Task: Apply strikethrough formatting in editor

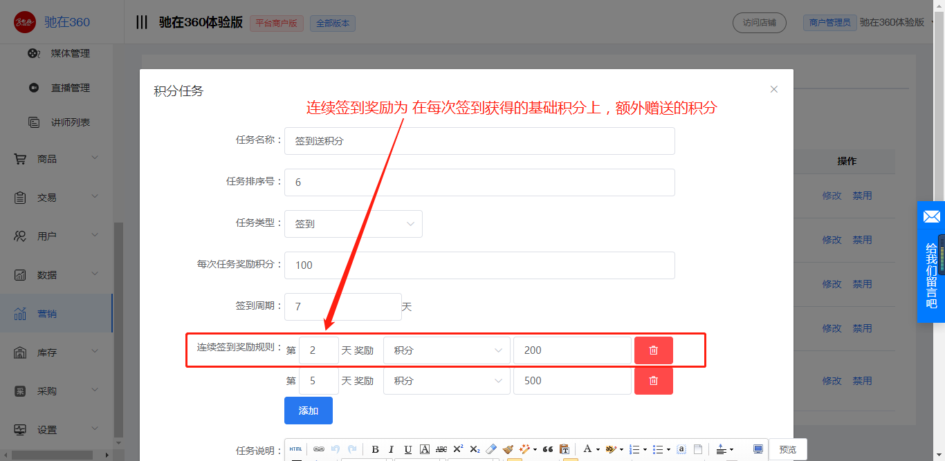Action: 441,449
